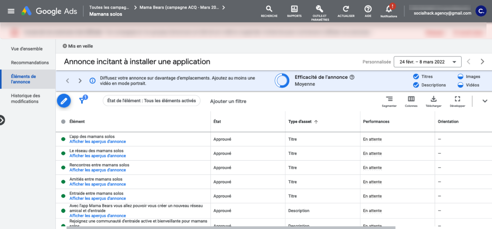Open the Notifications bell
This screenshot has width=492, height=229.
389,9
